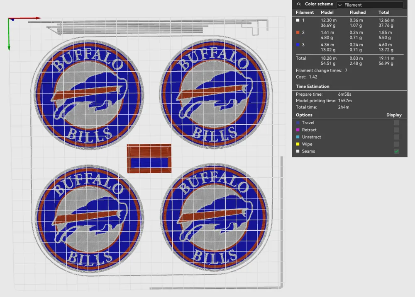
Task: Enable the Retract display checkbox
Action: [x=396, y=130]
